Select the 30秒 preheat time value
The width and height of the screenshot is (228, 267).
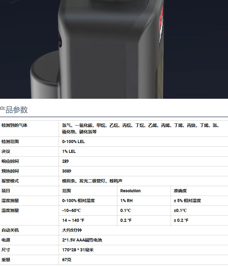click(x=67, y=171)
